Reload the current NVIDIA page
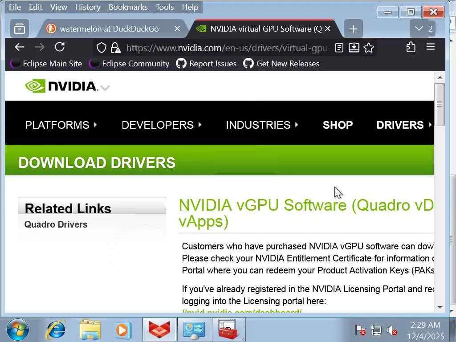Viewport: 456px width, 342px height. (60, 47)
